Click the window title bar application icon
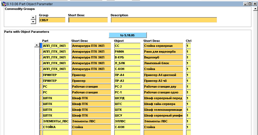 pos(4,4)
